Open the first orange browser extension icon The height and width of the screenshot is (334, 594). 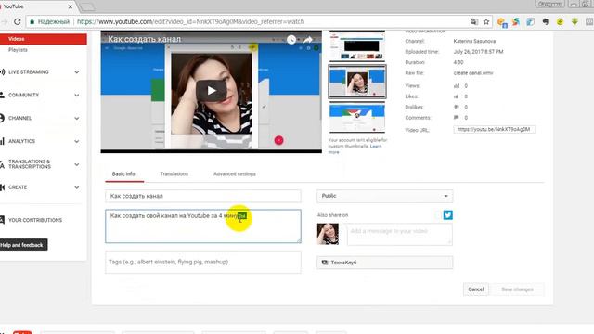tap(502, 22)
